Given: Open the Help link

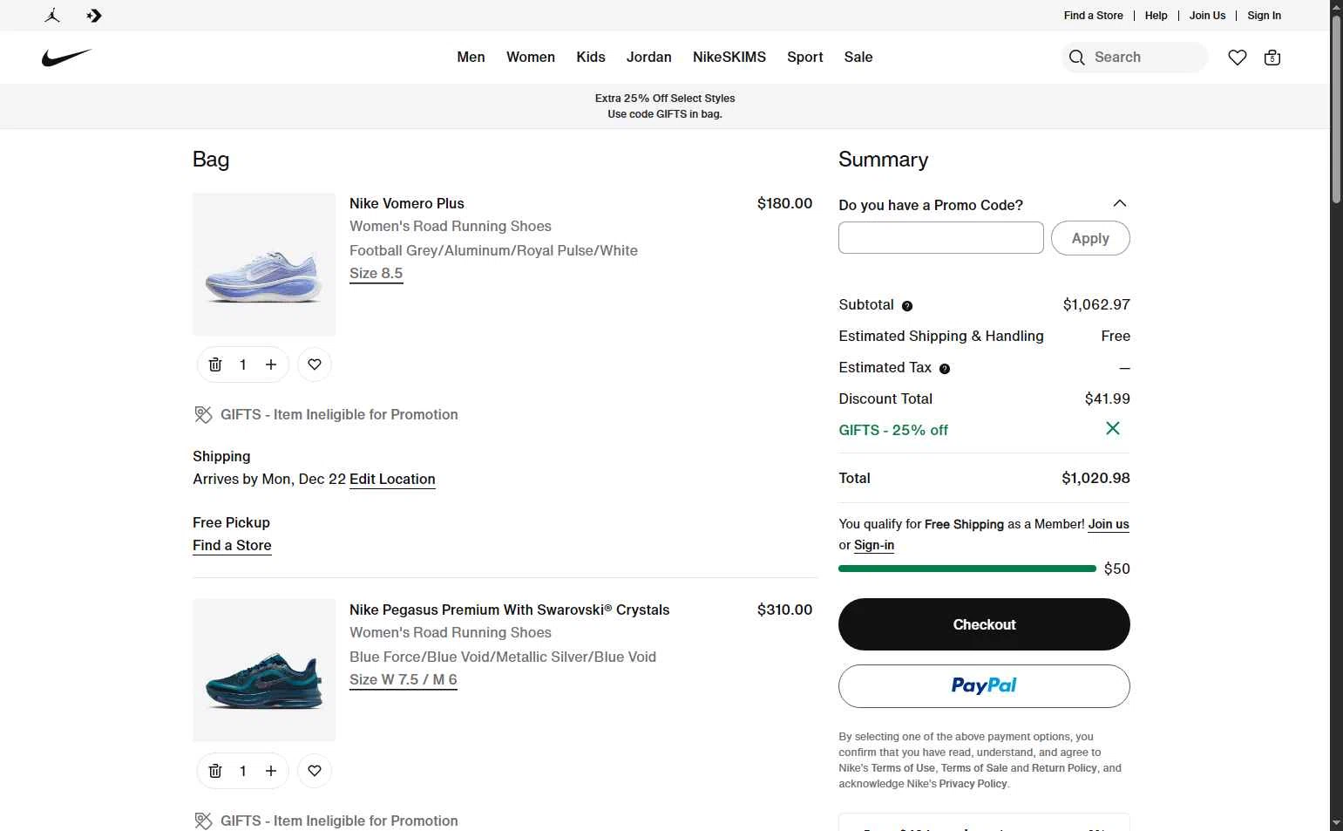Looking at the screenshot, I should [1156, 15].
